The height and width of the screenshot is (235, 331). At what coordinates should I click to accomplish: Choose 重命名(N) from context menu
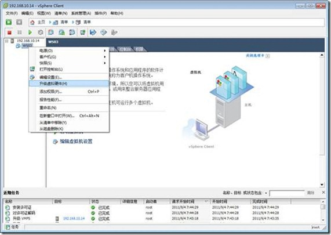[69, 108]
